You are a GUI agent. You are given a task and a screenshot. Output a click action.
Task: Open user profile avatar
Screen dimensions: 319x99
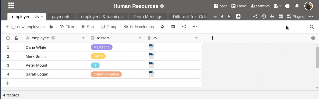pos(308,6)
